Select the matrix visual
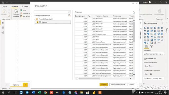169x95 pixels. [152, 40]
